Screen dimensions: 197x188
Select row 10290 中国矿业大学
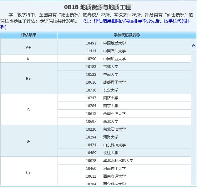tap(124, 59)
